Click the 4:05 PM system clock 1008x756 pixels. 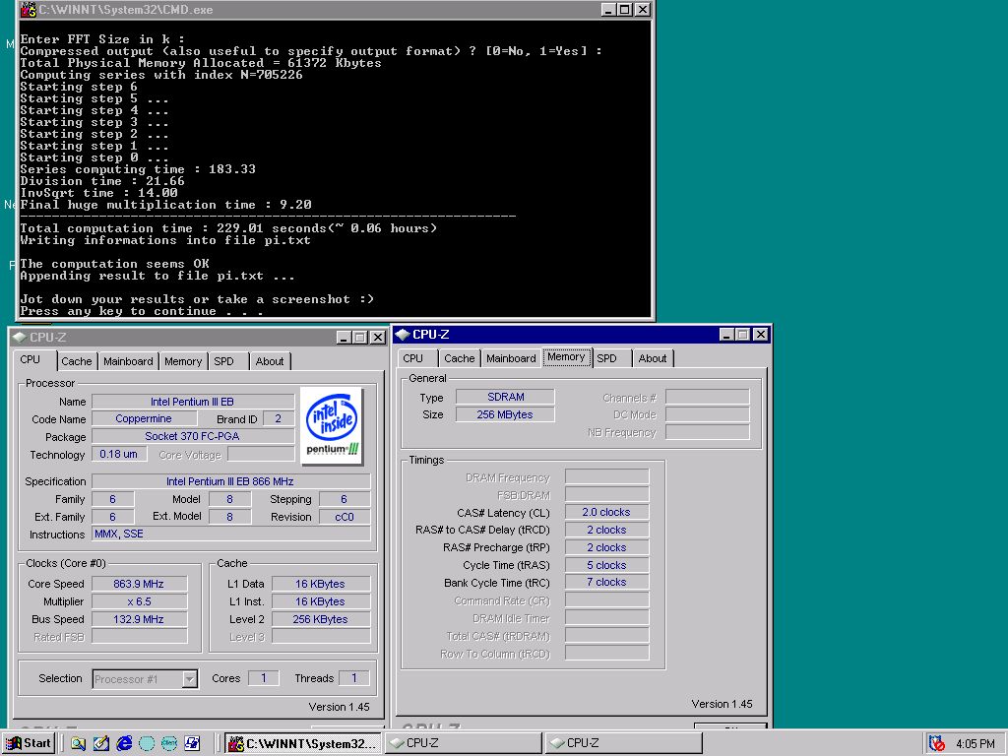(975, 744)
